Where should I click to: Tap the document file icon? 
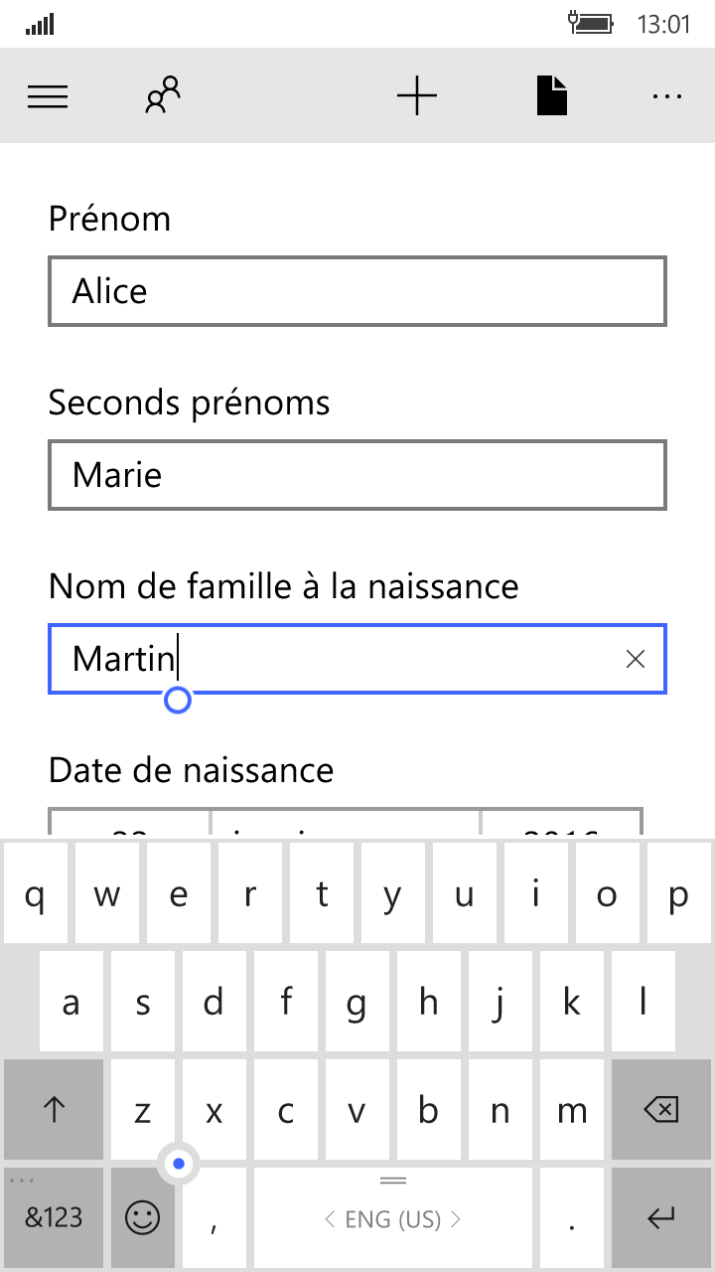click(552, 96)
